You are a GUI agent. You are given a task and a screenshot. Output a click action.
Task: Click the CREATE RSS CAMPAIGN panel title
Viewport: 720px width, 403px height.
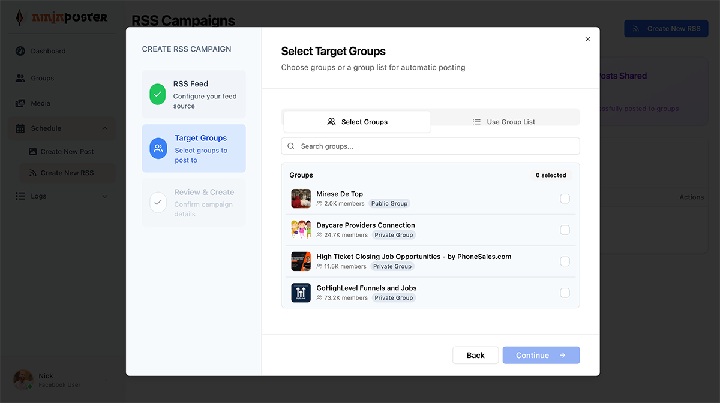pyautogui.click(x=187, y=49)
